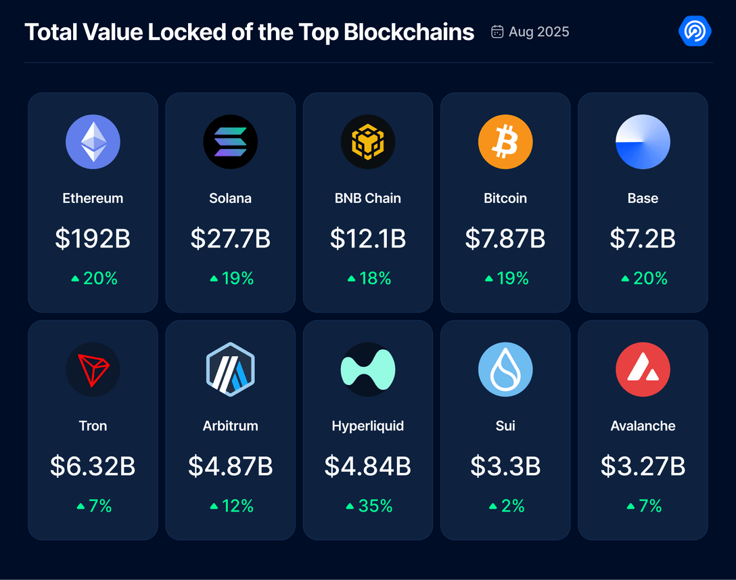Click the Sui 2% change indicator

(506, 506)
